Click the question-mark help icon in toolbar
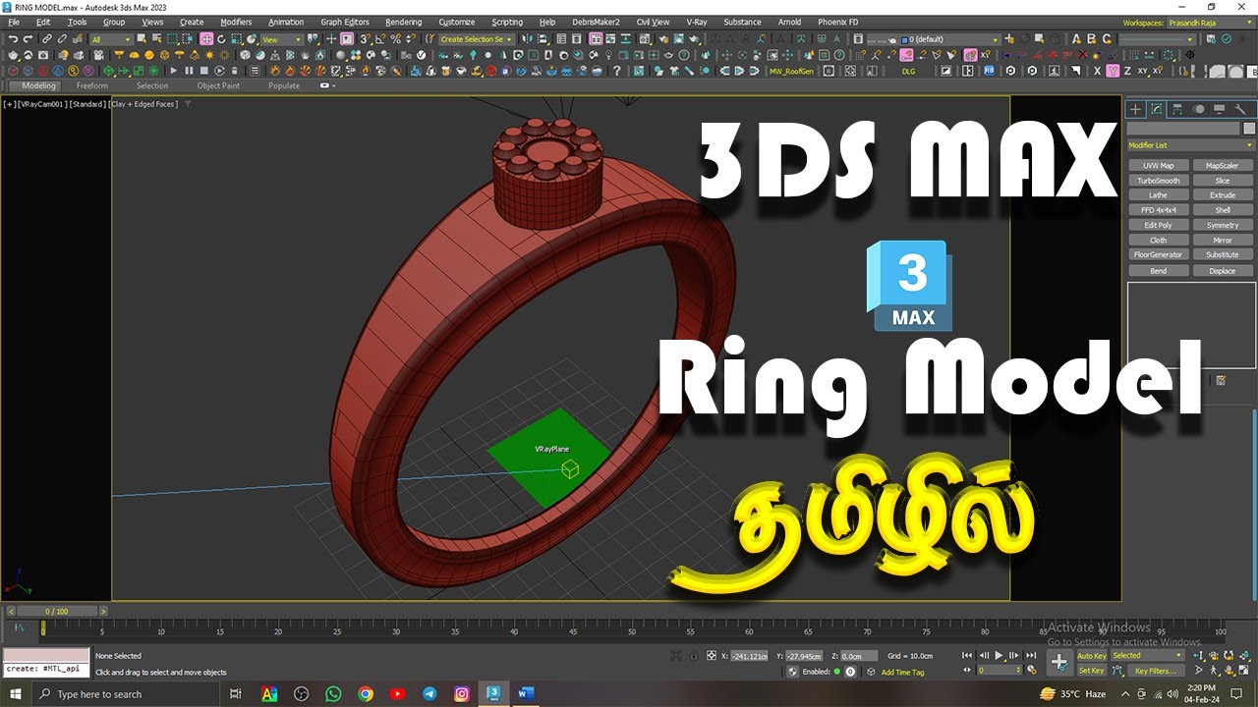Viewport: 1258px width, 707px height. tap(616, 71)
